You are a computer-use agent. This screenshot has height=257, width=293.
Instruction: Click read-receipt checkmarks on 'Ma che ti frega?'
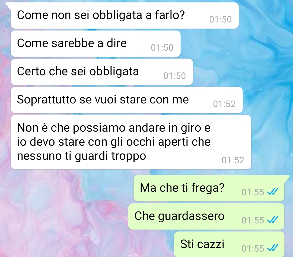[273, 192]
